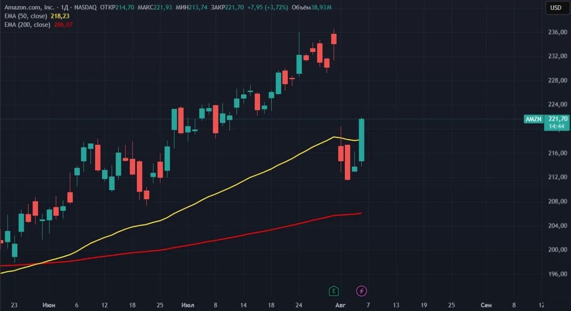Click the EMA 200 value 206,07
This screenshot has height=311, width=571.
(63, 25)
